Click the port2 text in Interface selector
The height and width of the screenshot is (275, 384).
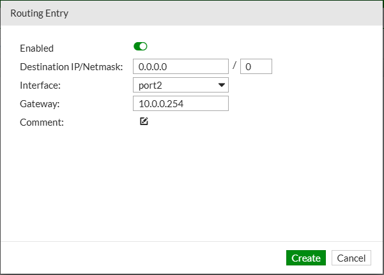[150, 85]
